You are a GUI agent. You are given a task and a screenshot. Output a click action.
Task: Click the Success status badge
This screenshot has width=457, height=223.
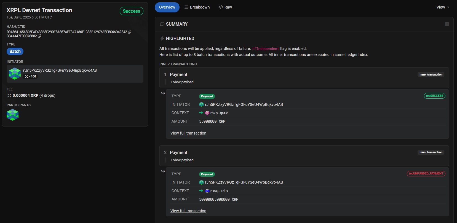(x=132, y=11)
